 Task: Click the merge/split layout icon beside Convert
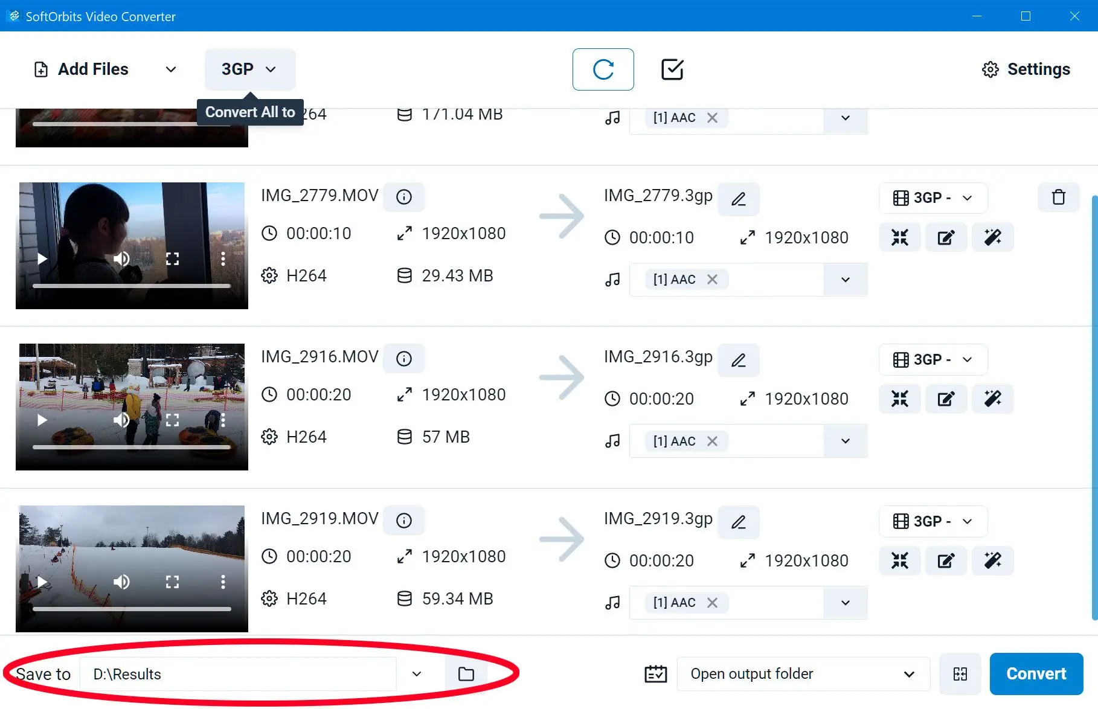[960, 674]
